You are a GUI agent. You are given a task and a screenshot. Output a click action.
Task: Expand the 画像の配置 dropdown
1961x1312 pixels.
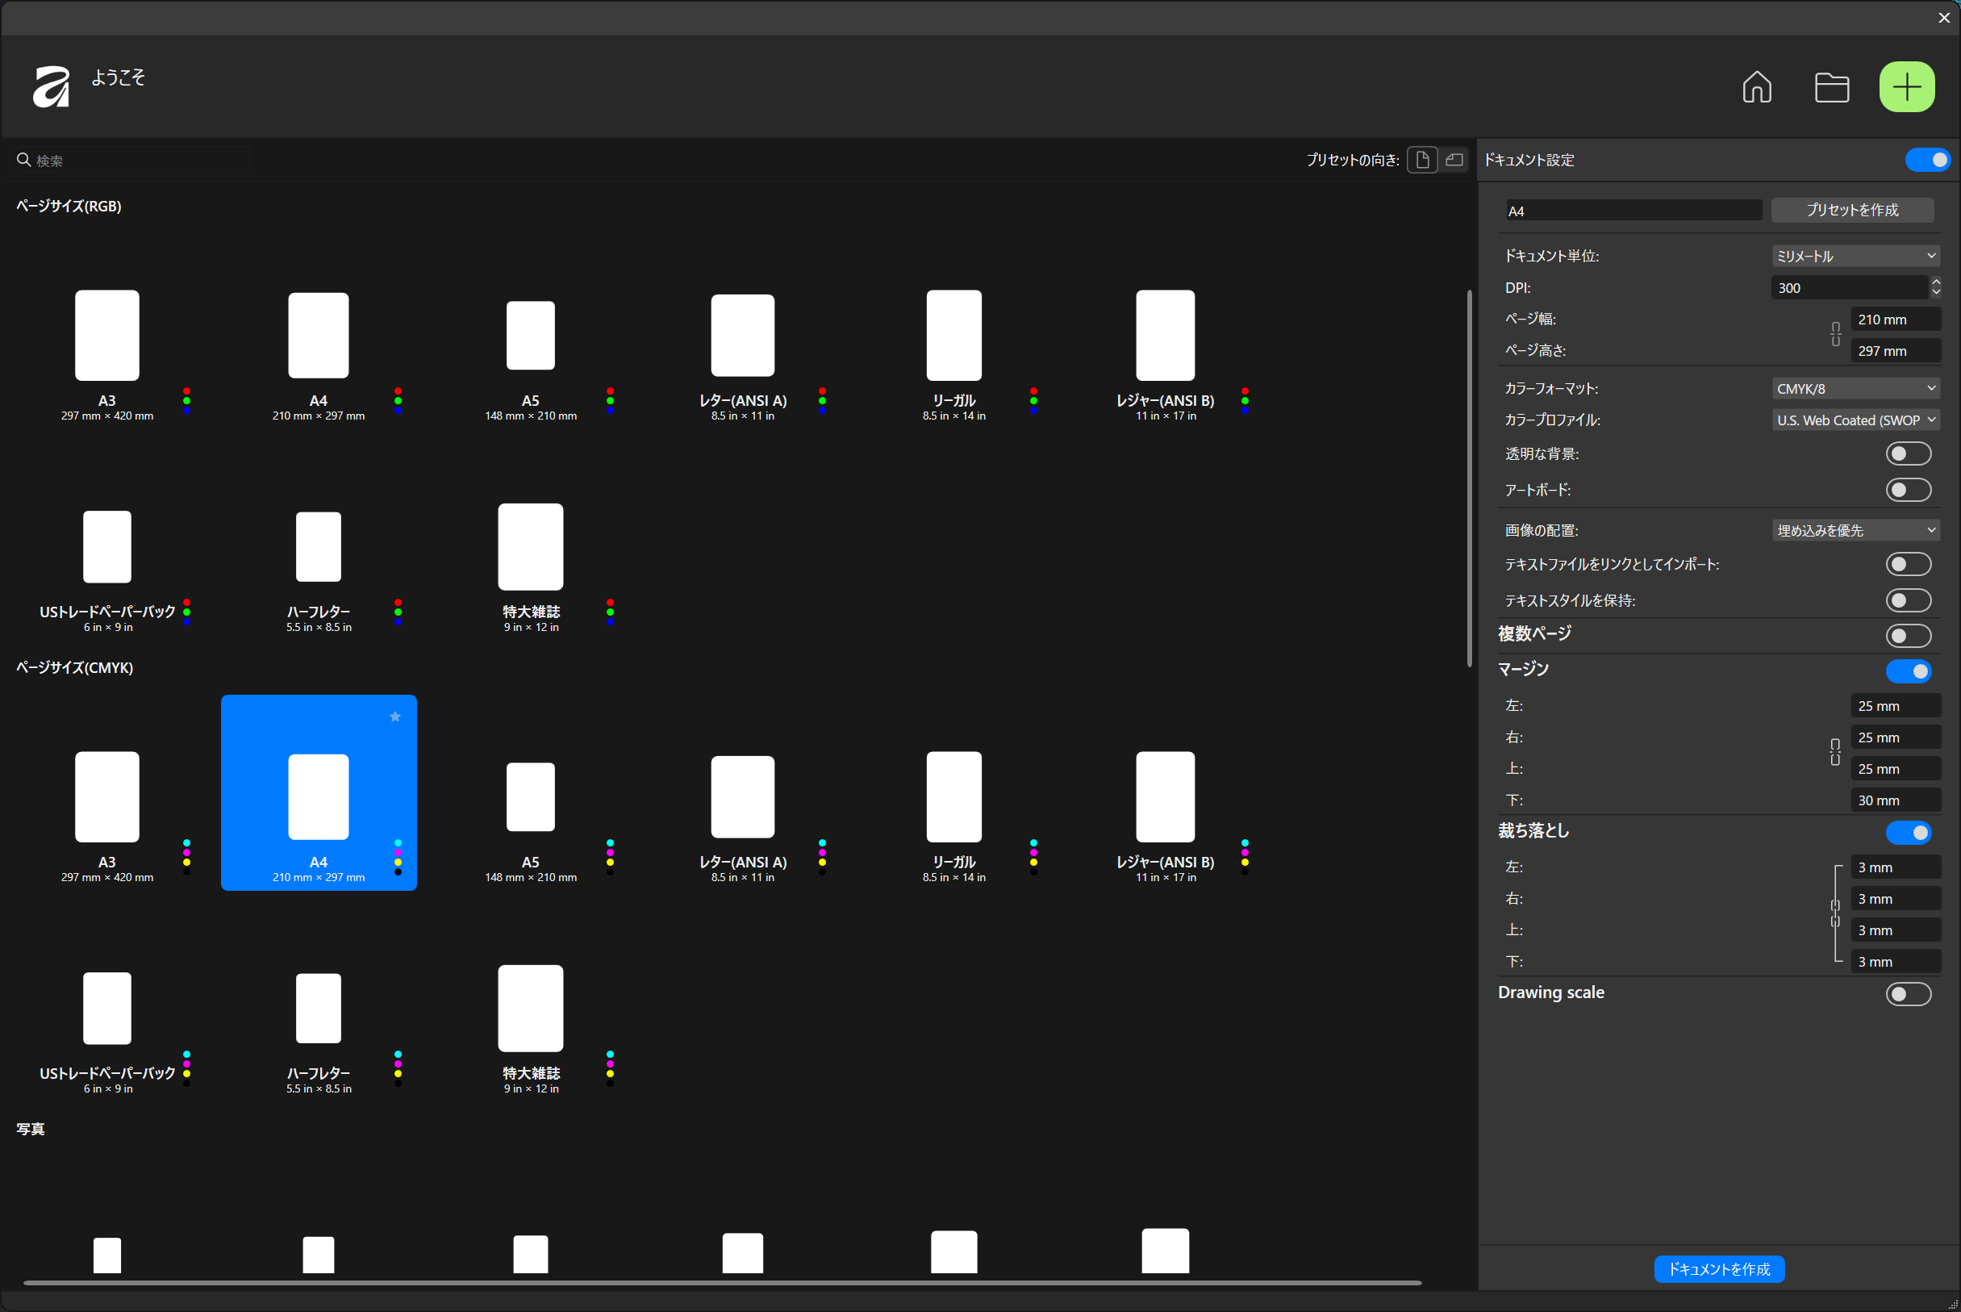1855,530
